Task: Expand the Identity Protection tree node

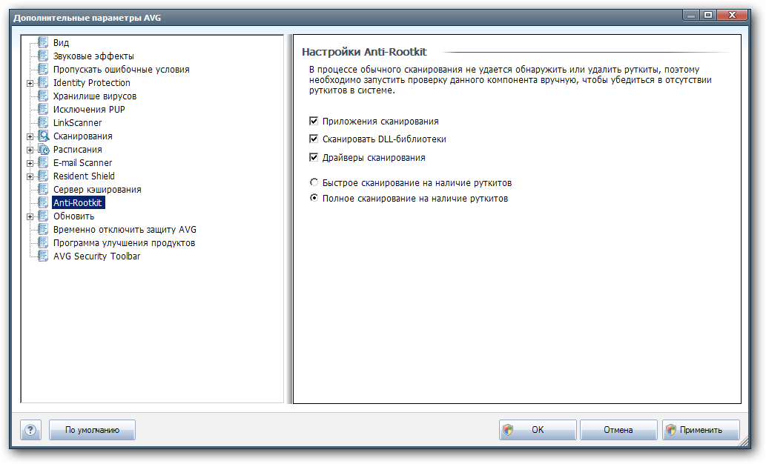Action: [30, 84]
